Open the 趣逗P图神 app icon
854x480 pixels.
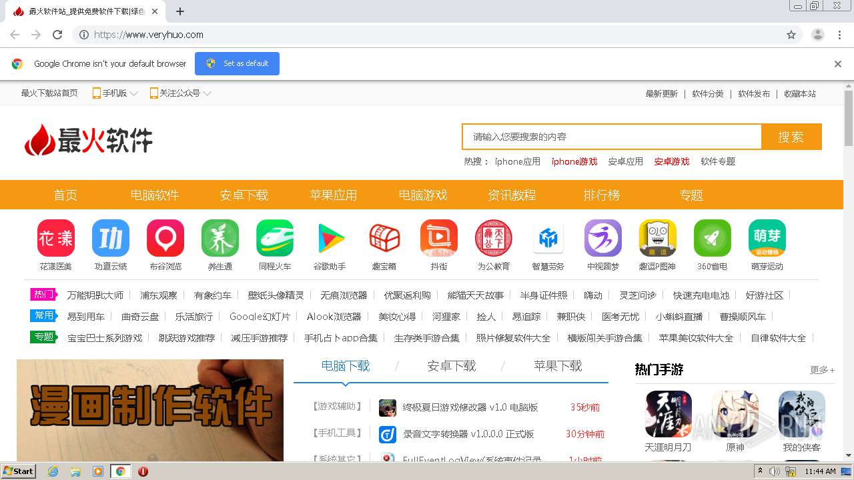point(658,238)
